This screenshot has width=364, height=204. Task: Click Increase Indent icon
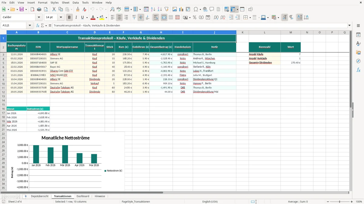(231, 18)
